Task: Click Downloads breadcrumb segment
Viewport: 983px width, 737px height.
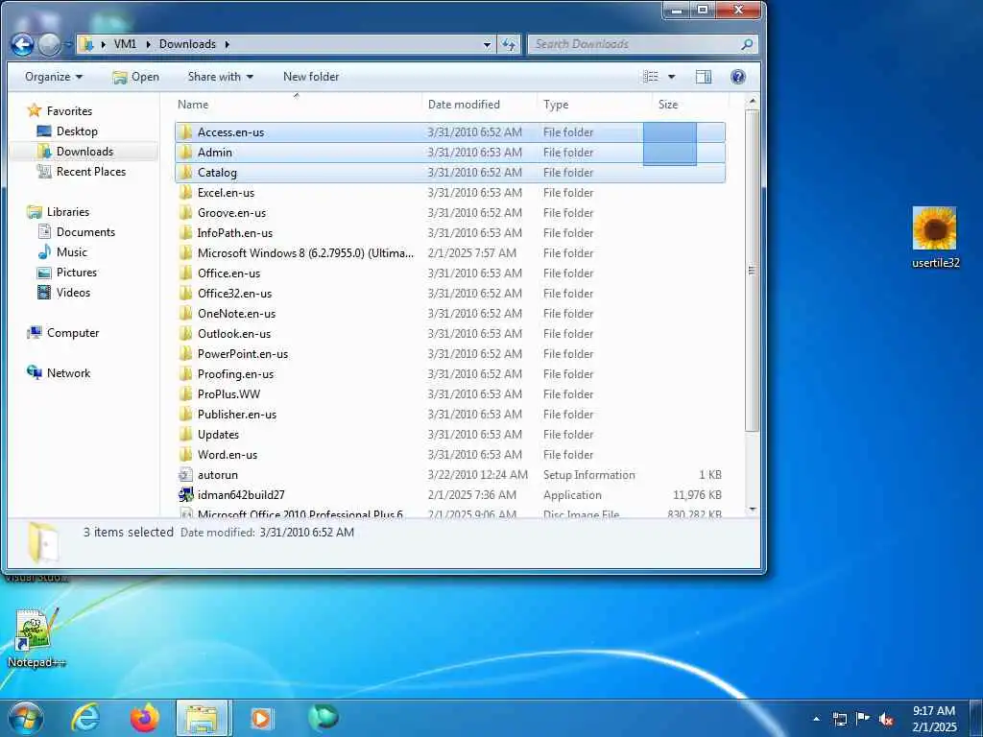Action: pos(187,44)
